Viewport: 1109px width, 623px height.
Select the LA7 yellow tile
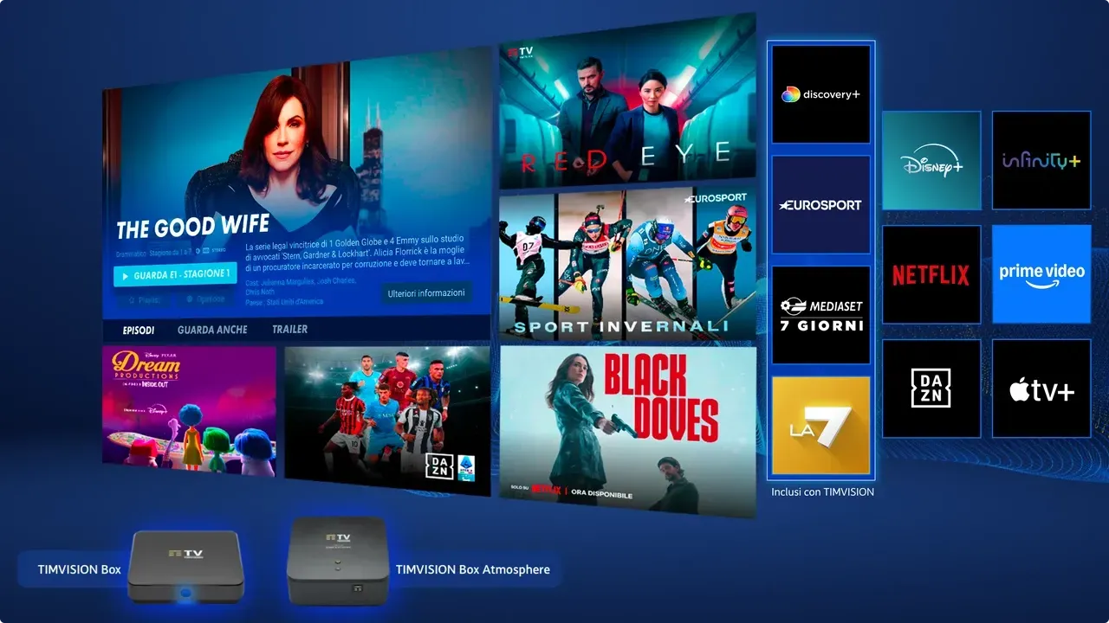[x=820, y=426]
